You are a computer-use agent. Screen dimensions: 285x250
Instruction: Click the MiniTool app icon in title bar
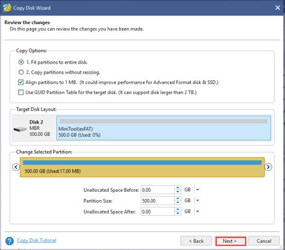pyautogui.click(x=7, y=8)
